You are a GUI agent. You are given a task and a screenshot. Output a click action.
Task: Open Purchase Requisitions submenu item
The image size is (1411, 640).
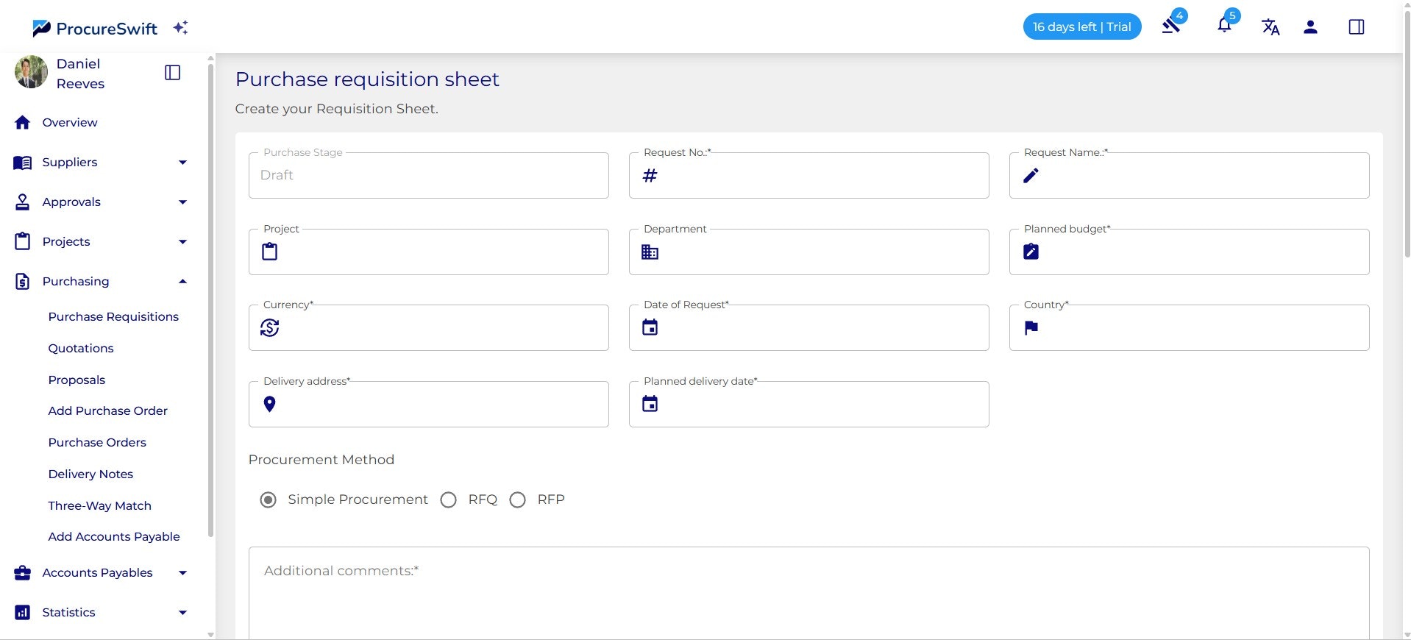(113, 316)
